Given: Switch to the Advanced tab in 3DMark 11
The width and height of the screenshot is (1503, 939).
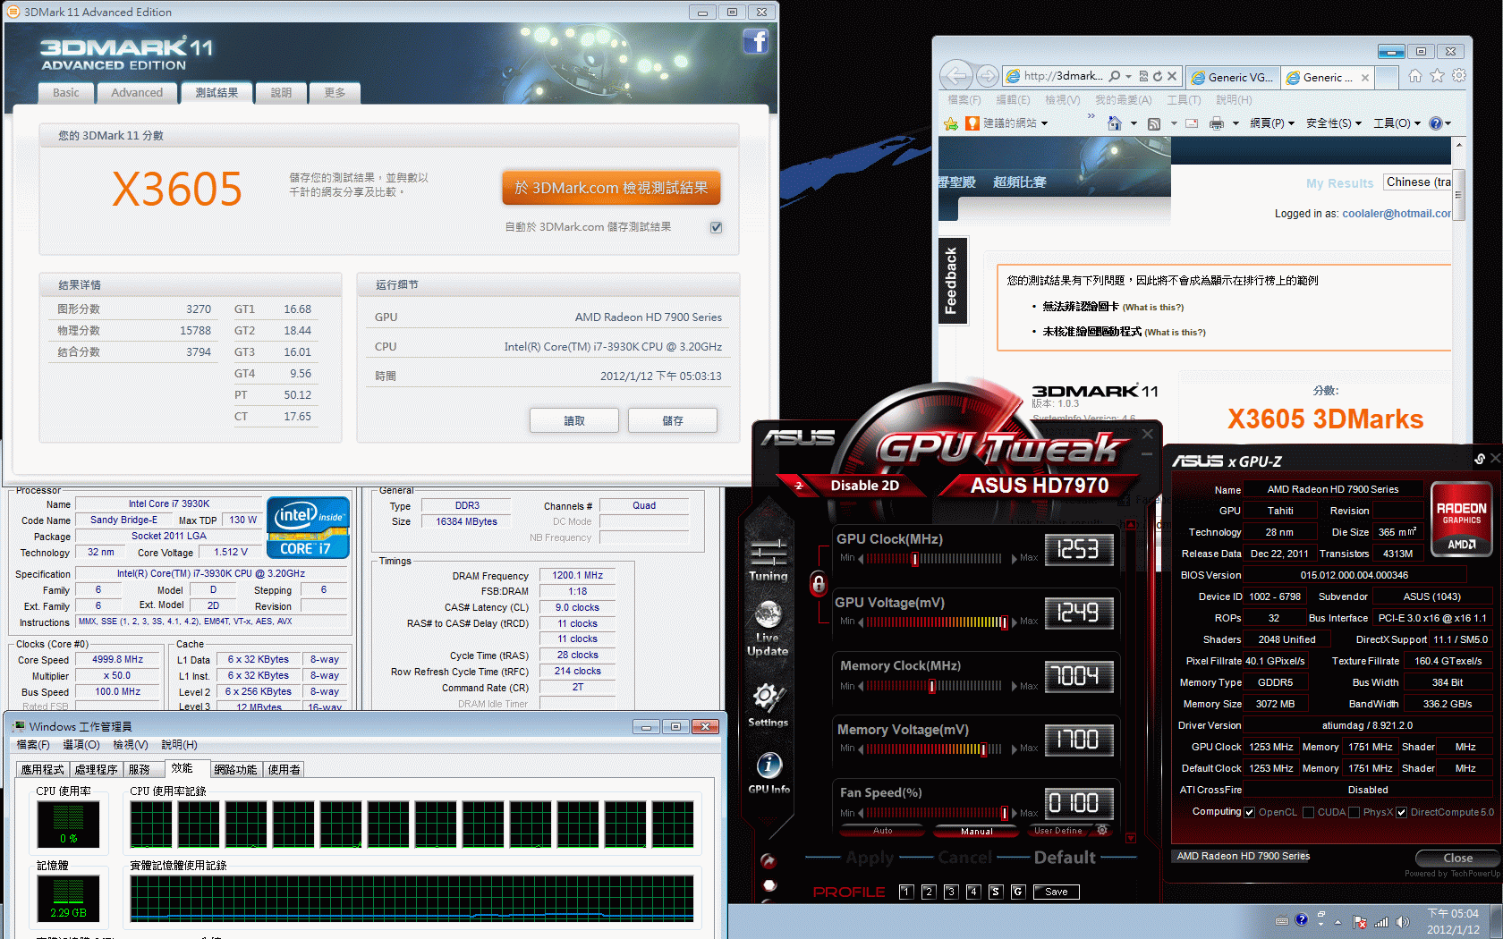Looking at the screenshot, I should coord(137,92).
